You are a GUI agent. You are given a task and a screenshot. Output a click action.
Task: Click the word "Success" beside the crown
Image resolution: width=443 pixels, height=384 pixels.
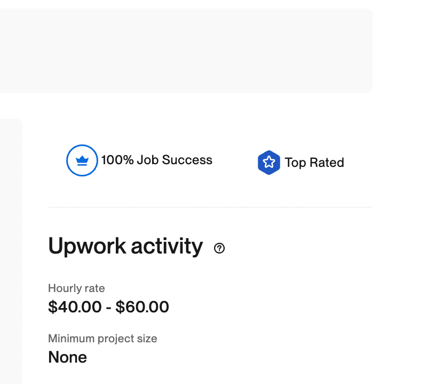point(187,160)
